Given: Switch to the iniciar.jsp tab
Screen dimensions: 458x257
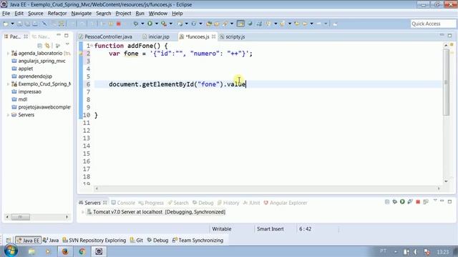Looking at the screenshot, I should coord(156,36).
